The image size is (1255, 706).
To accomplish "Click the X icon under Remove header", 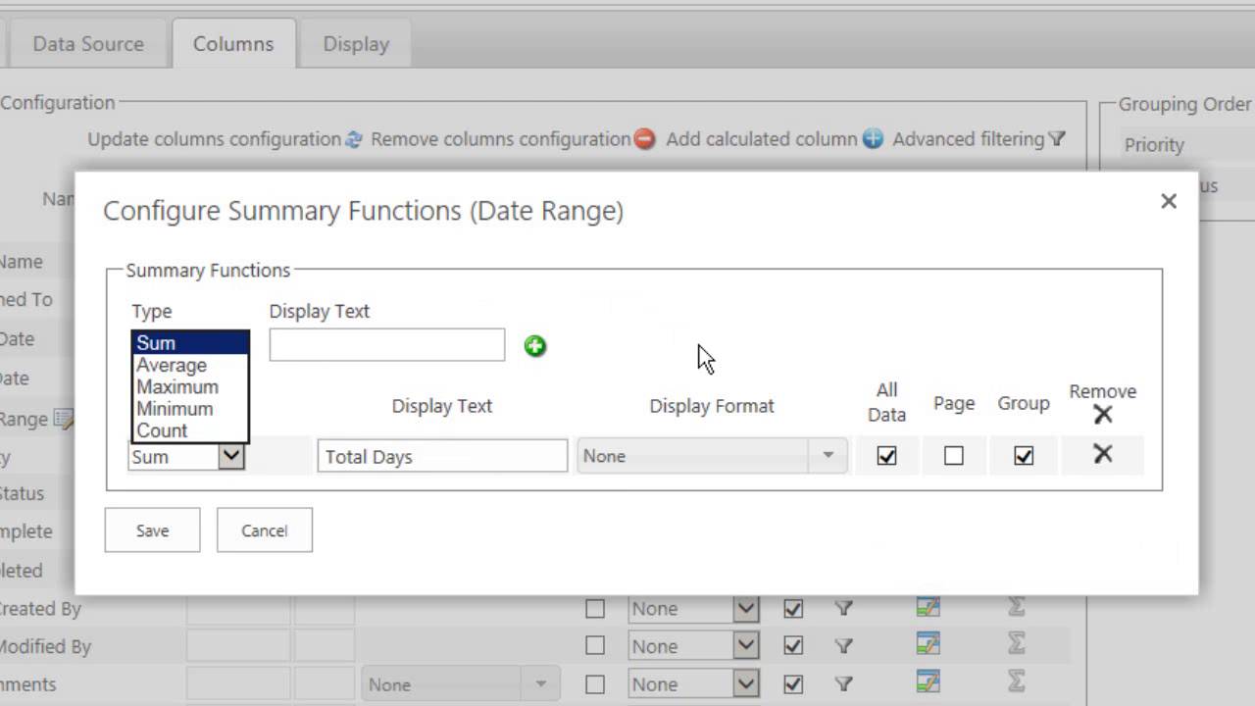I will [1103, 415].
